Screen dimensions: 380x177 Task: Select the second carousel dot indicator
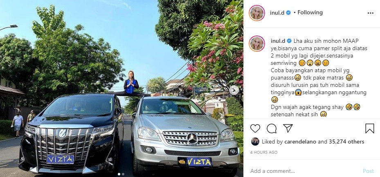123,174
